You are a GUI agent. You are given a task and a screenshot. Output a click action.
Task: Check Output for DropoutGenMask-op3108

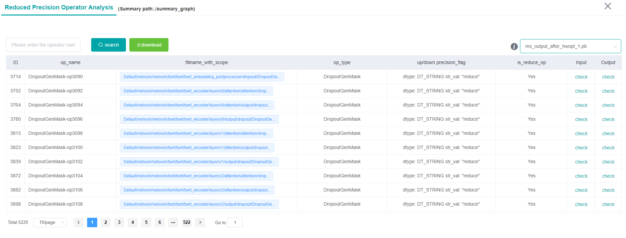click(x=608, y=204)
